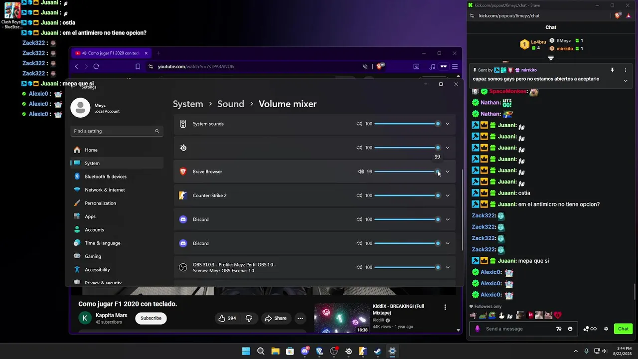
Task: Click the Brave Browser app icon in mixer
Action: (x=183, y=172)
